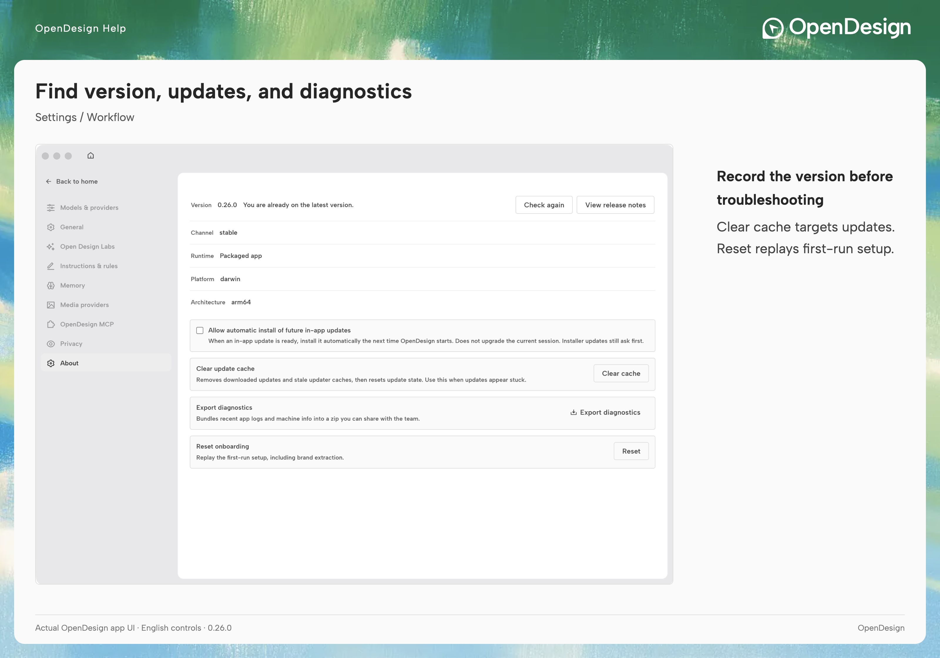The width and height of the screenshot is (940, 658).
Task: Open View release notes
Action: coord(615,205)
